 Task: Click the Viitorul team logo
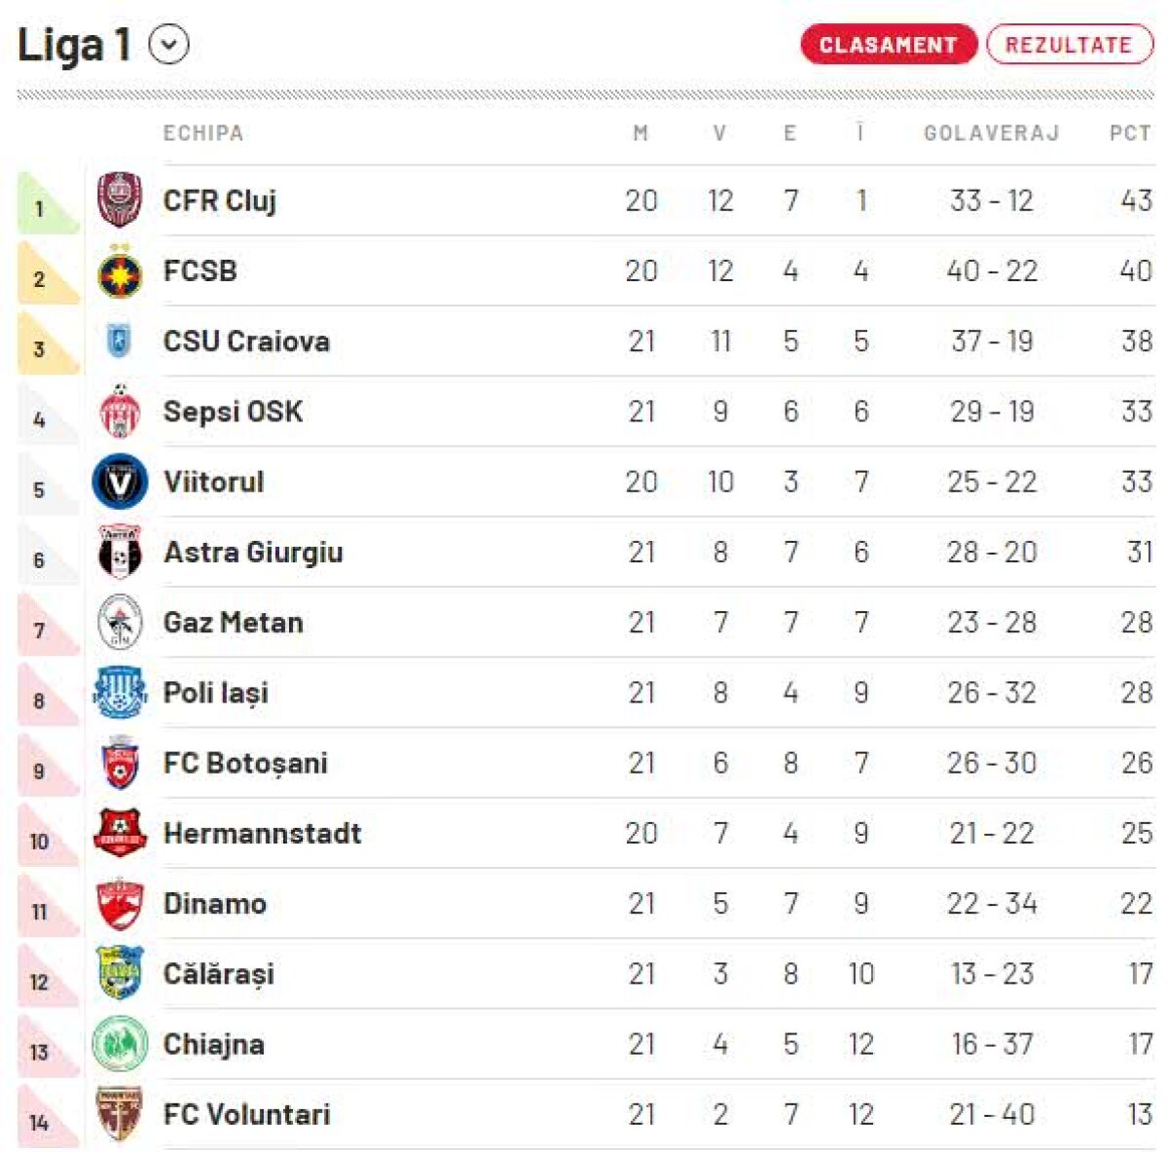tap(120, 482)
